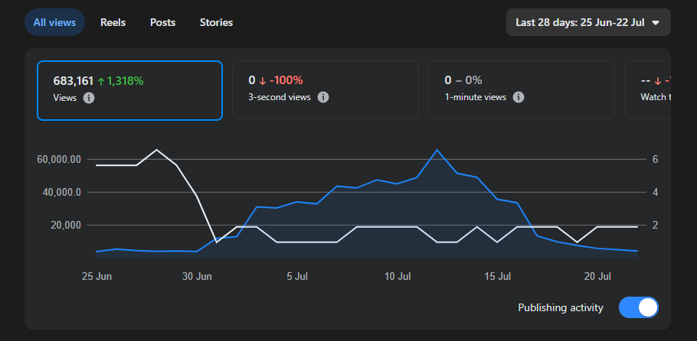Select the 683,161 Views metric card

pos(129,90)
